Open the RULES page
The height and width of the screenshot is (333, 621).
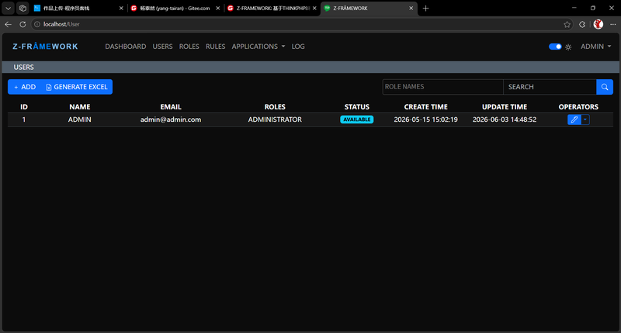point(216,47)
